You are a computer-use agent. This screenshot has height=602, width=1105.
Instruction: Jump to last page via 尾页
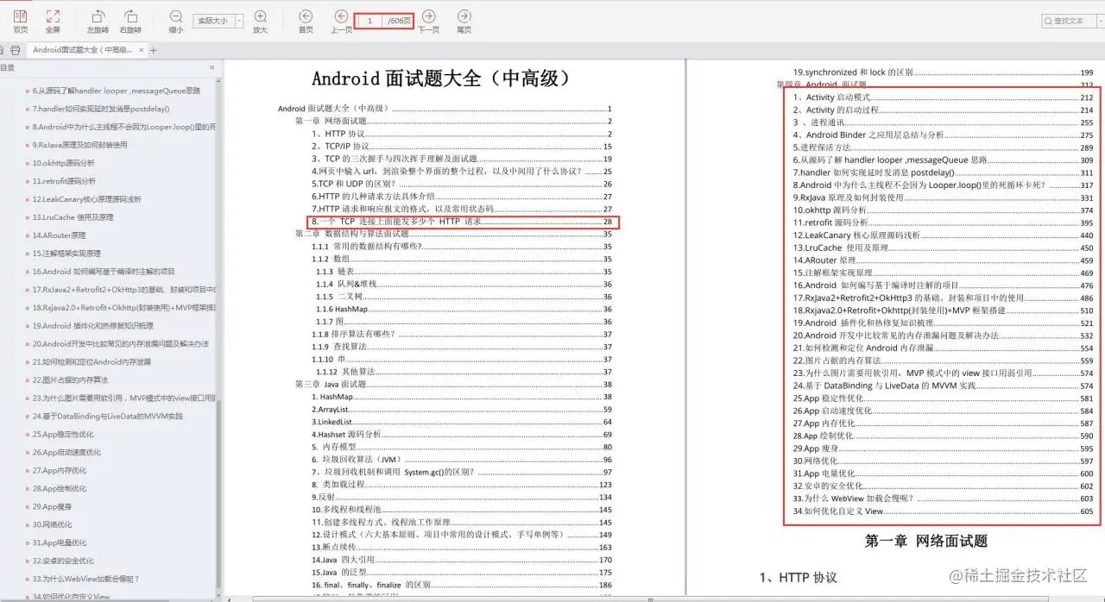(x=464, y=21)
